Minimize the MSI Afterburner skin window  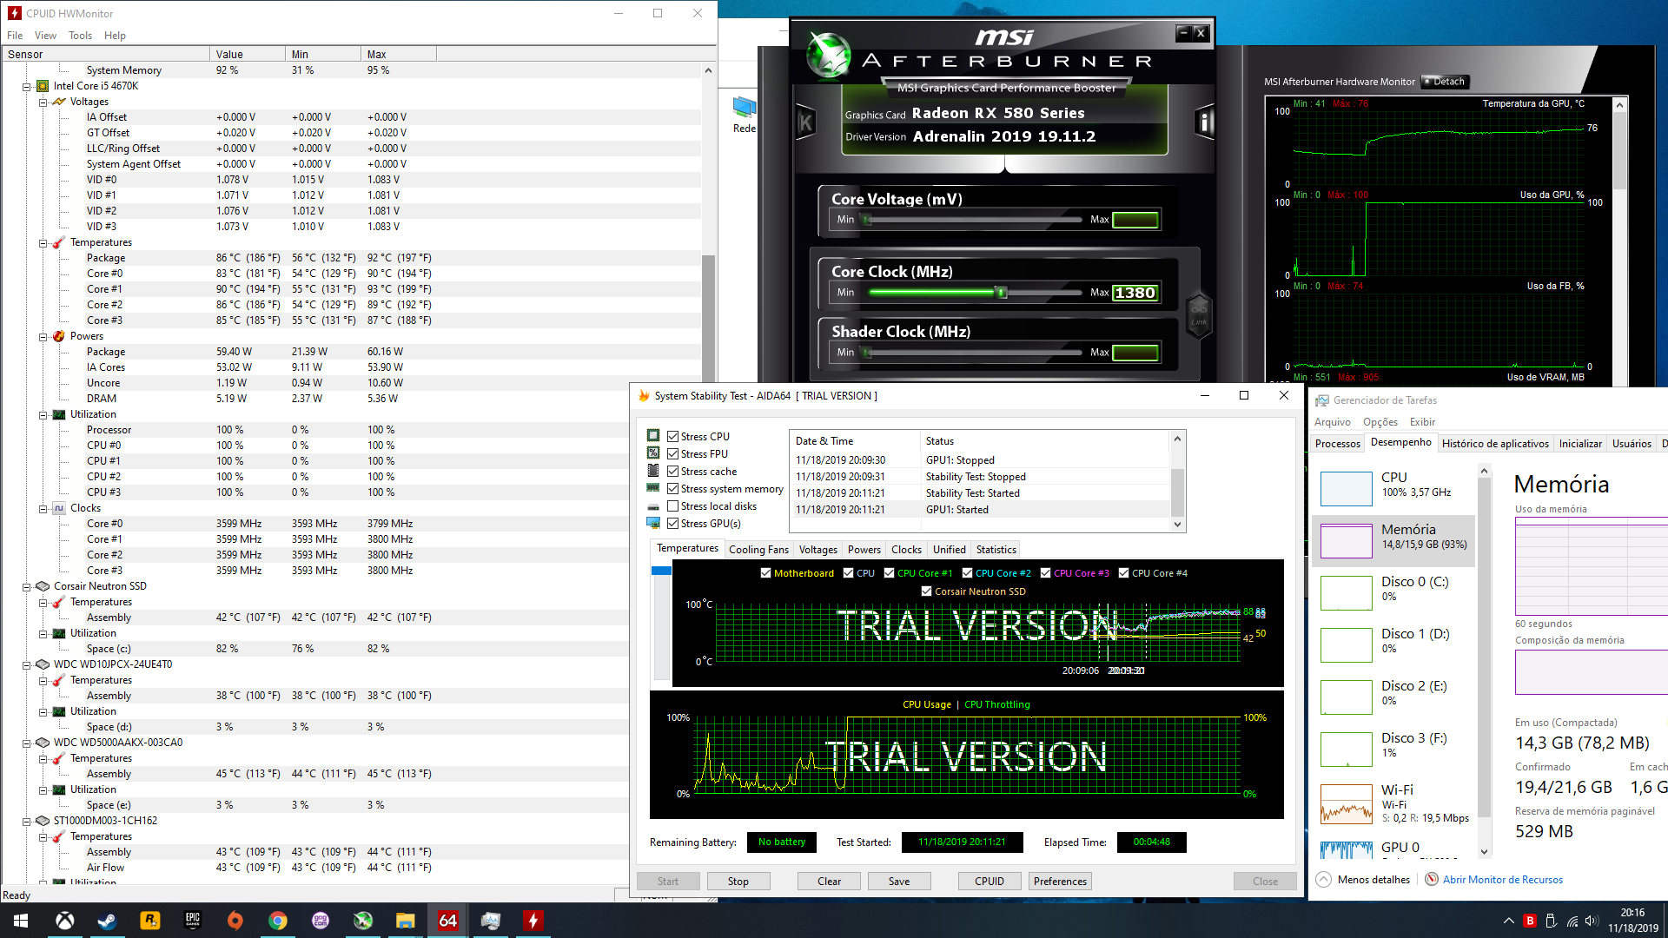point(1183,33)
